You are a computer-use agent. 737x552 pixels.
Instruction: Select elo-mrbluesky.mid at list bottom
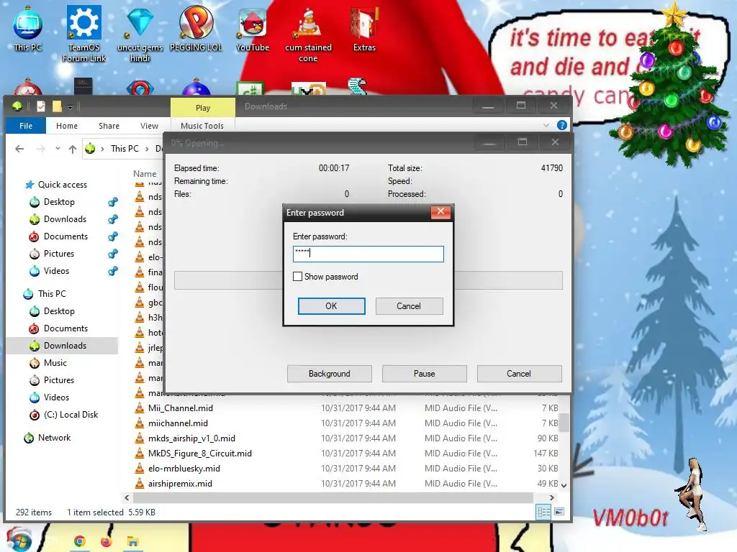(x=184, y=468)
